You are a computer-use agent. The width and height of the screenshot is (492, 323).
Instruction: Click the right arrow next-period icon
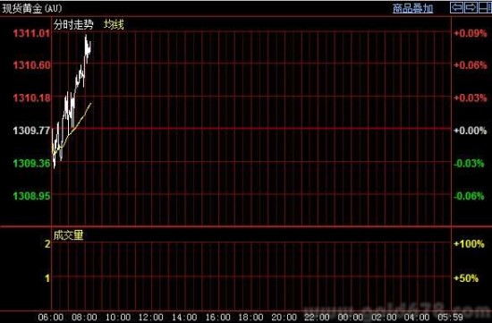[471, 7]
